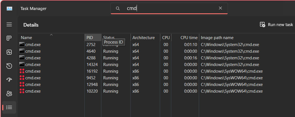Click the Task Manager title text
The height and width of the screenshot is (117, 295).
pos(33,9)
